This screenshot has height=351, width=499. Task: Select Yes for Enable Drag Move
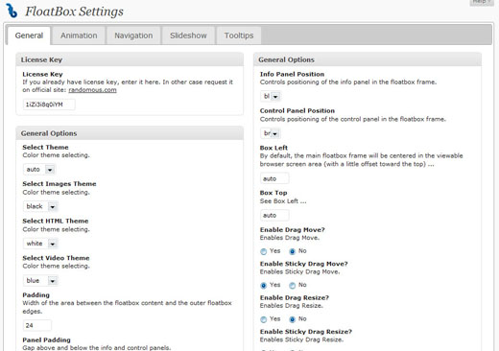(264, 251)
